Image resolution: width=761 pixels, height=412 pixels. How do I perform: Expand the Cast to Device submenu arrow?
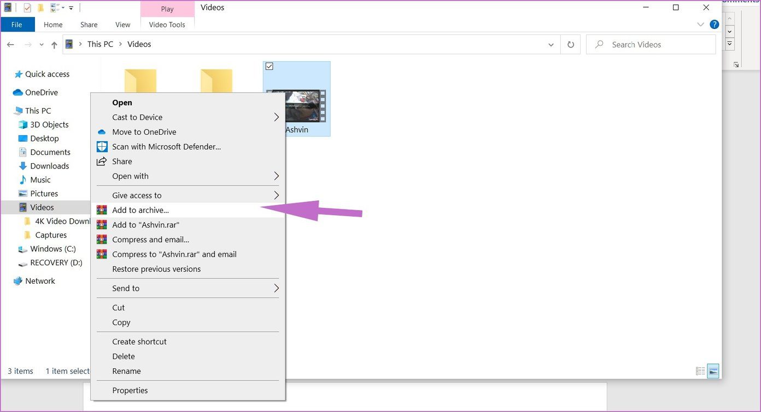tap(276, 117)
